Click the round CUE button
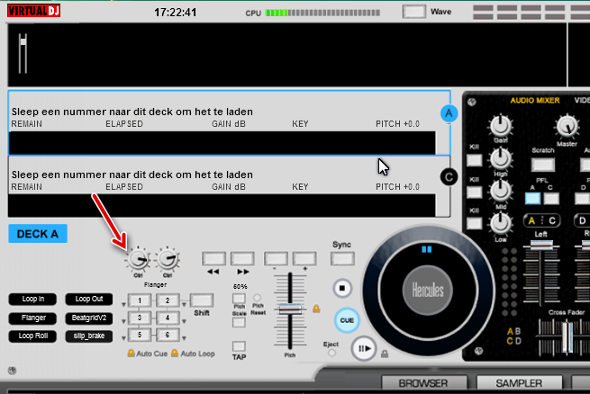 (347, 320)
